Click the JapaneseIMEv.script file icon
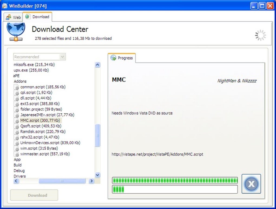Viewport: 276px width, 209px height. tap(17, 115)
